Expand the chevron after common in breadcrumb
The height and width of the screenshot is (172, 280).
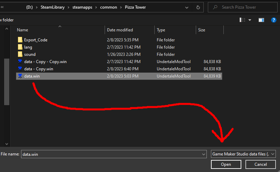pos(121,7)
